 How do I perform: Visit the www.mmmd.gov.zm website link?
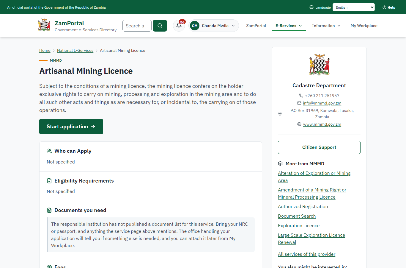322,124
